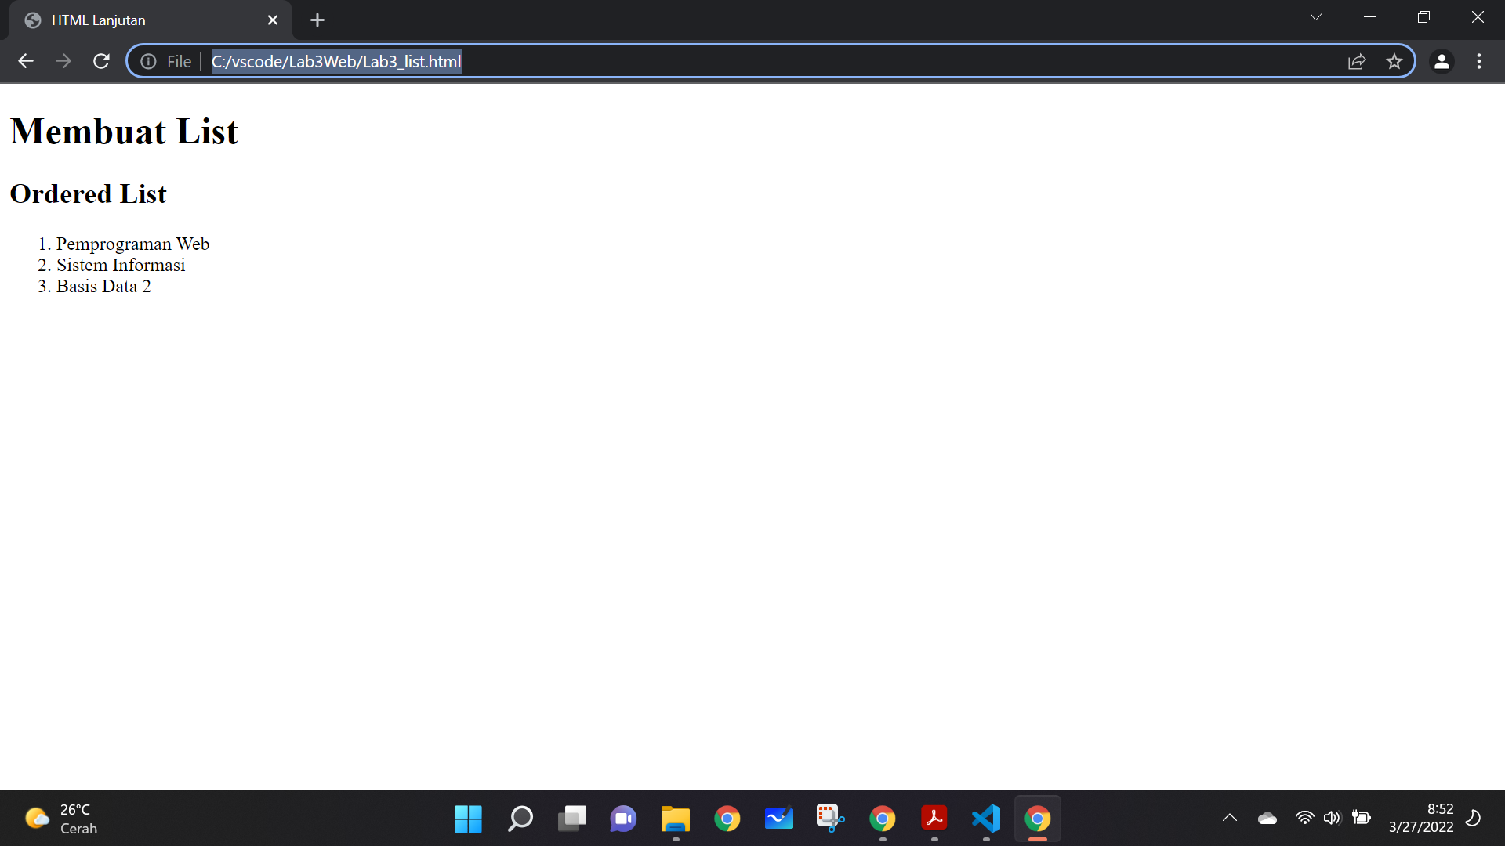Click the back navigation button
Screen dimensions: 1505x846
(x=26, y=61)
